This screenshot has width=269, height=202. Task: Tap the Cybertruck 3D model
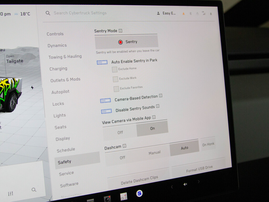point(11,95)
